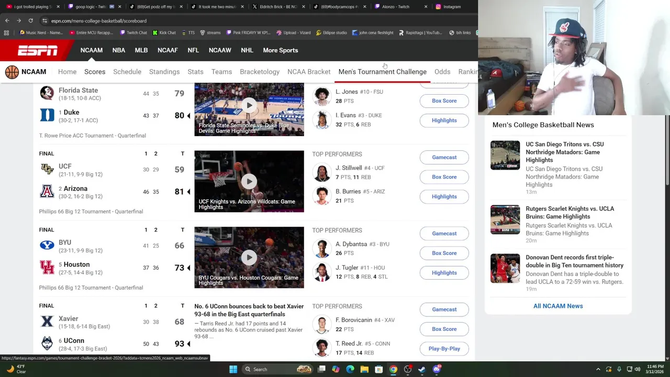Open the Kick Chat bookmark
This screenshot has width=670, height=377.
coord(164,32)
